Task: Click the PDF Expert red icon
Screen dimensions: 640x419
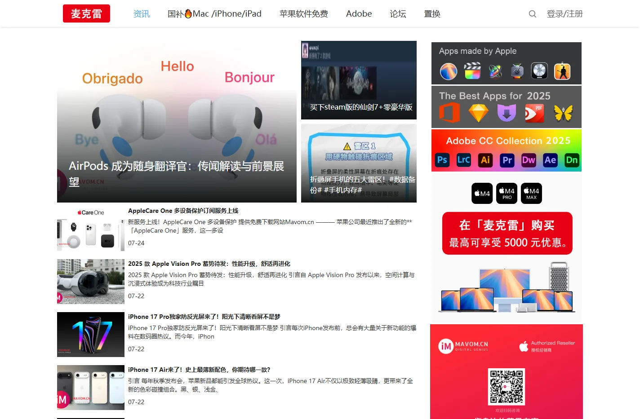Action: tap(534, 113)
